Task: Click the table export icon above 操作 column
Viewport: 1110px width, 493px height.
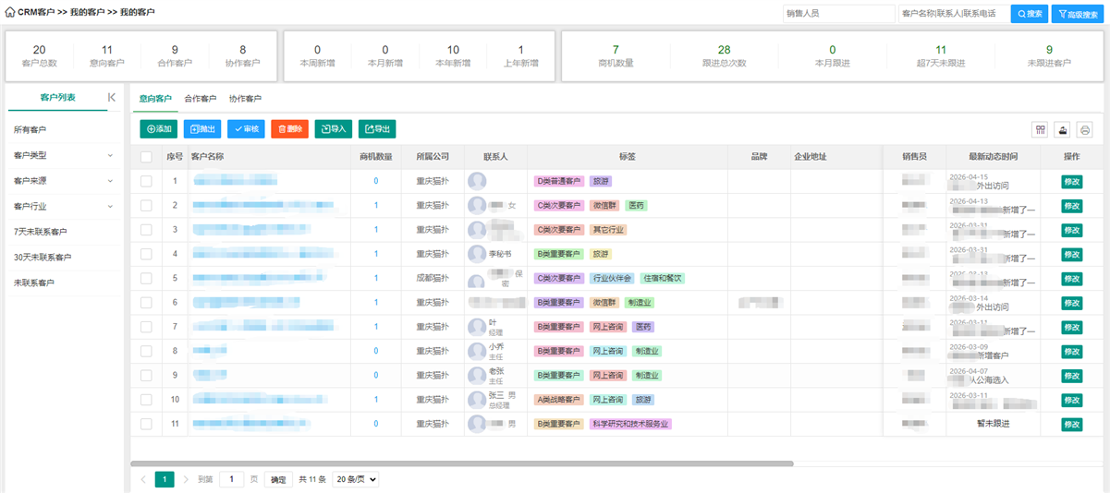Action: (1063, 130)
